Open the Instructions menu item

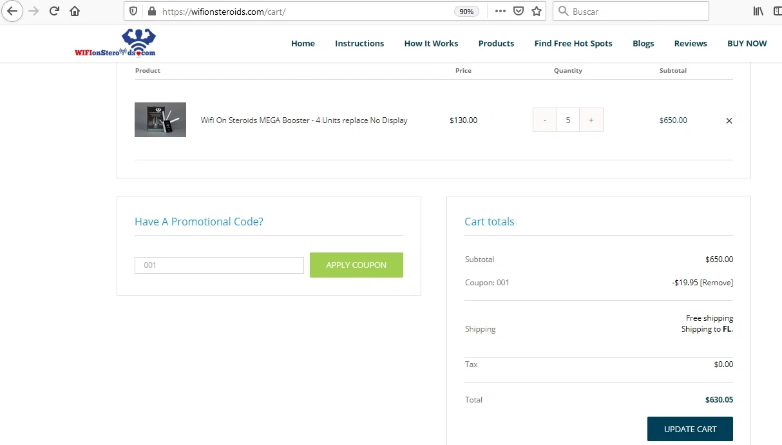[x=359, y=43]
